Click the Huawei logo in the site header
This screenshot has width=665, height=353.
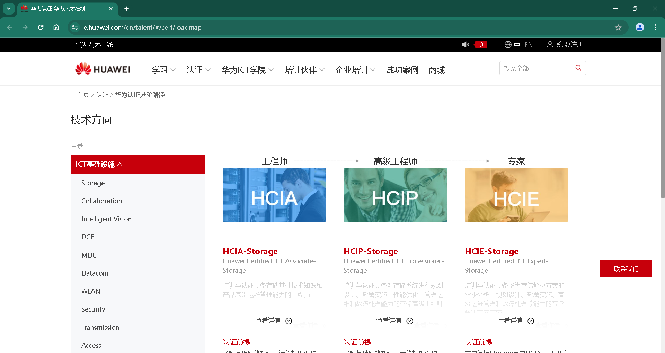103,69
